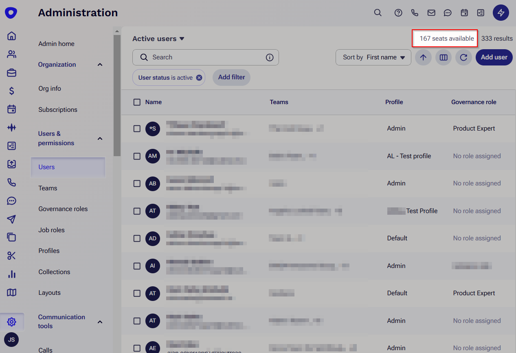
Task: Go to Admin home
Action: point(56,44)
